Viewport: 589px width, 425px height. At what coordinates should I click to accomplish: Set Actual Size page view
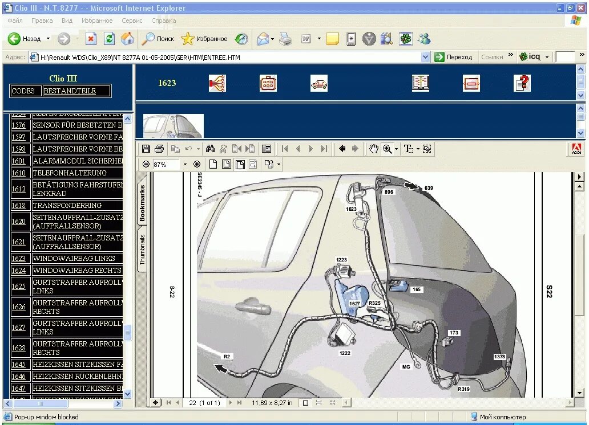tap(213, 164)
